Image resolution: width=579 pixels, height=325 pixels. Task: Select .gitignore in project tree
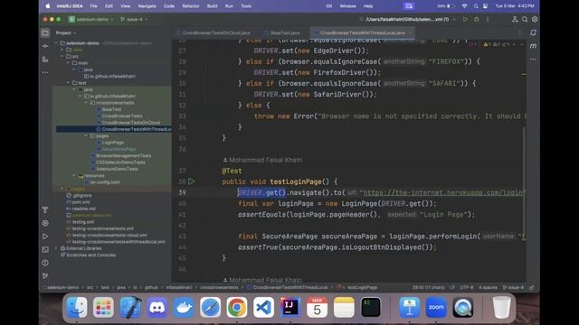point(82,196)
